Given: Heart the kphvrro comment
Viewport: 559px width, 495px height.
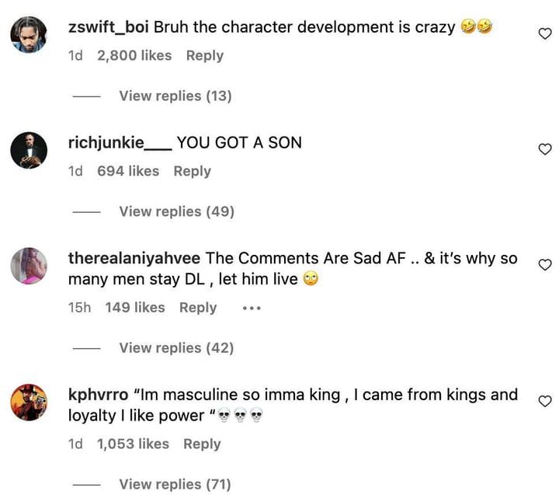Looking at the screenshot, I should (x=545, y=401).
